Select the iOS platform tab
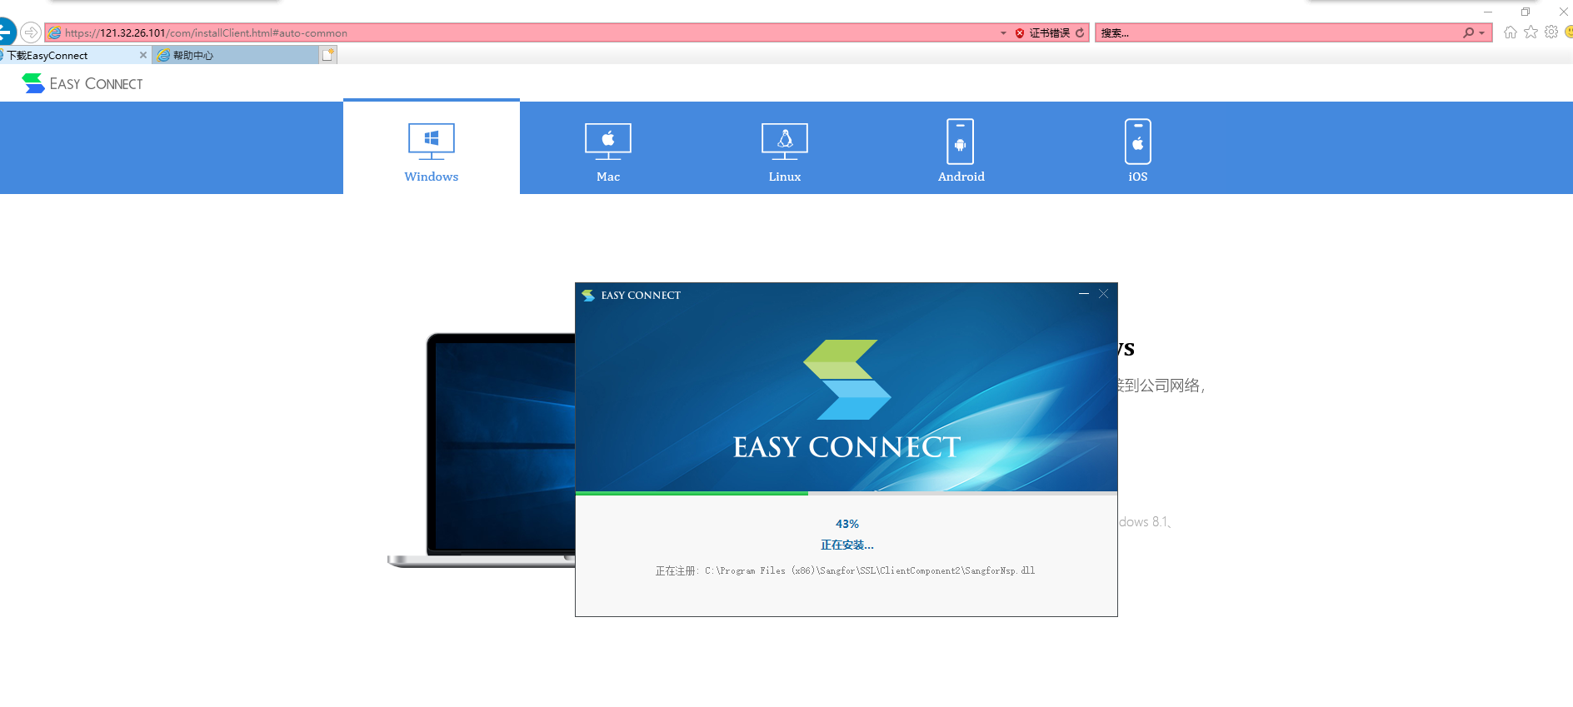The width and height of the screenshot is (1573, 707). tap(1138, 148)
